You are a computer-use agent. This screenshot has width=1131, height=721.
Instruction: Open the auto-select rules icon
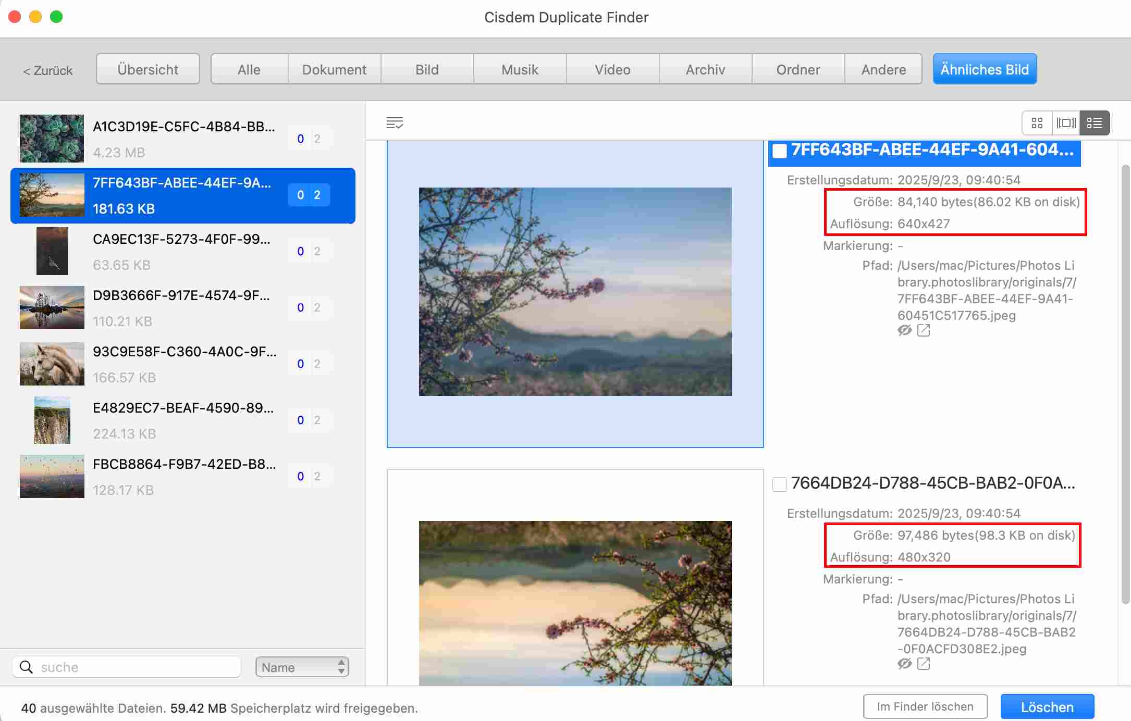coord(395,123)
